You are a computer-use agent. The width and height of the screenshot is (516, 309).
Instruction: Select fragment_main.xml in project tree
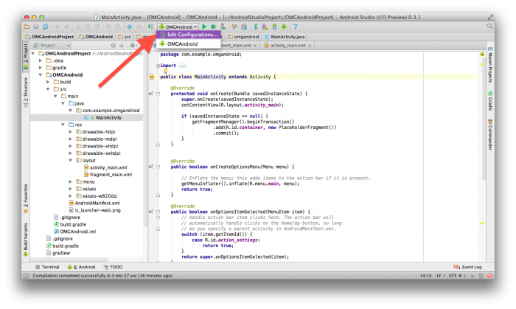tap(108, 174)
